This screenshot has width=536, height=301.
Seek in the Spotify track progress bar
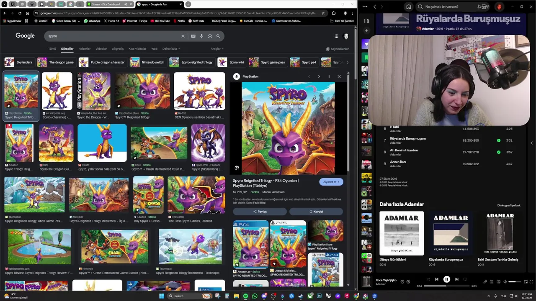tap(446, 286)
